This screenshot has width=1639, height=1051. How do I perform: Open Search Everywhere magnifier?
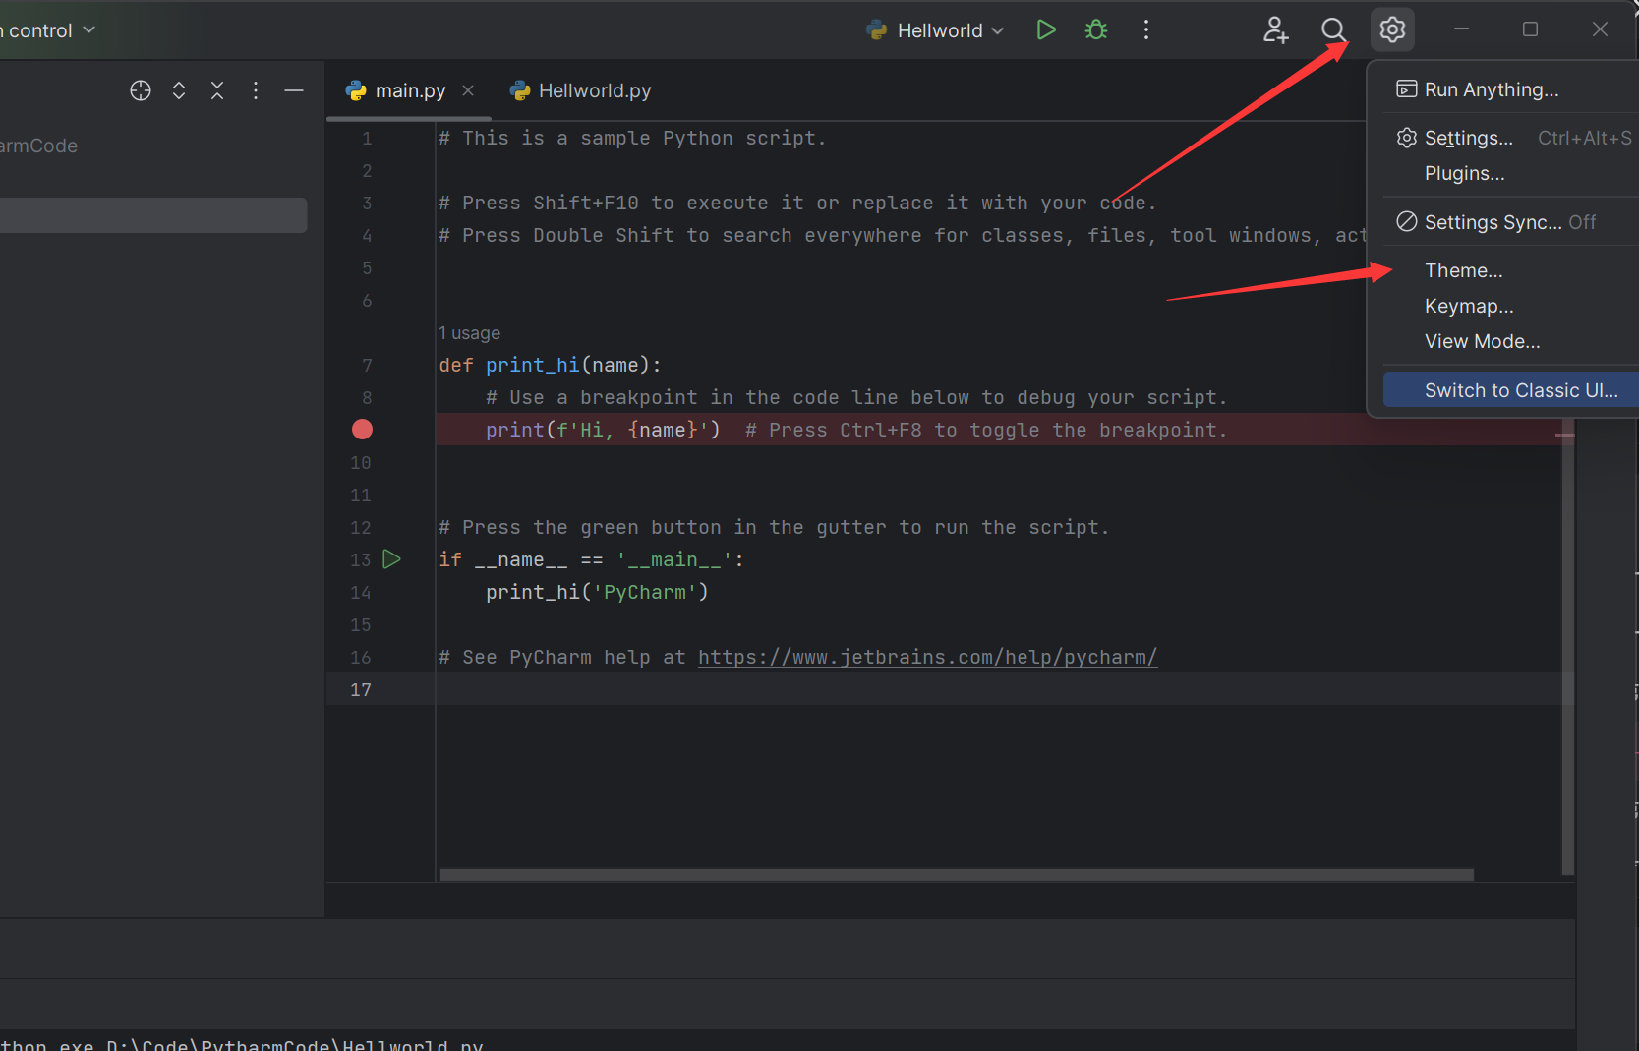[1333, 29]
